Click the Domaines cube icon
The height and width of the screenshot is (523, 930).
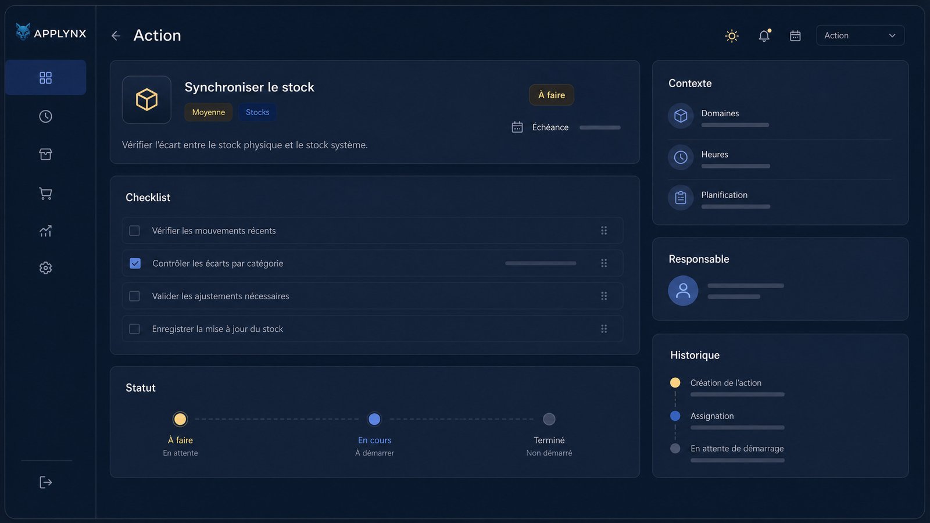pyautogui.click(x=681, y=116)
